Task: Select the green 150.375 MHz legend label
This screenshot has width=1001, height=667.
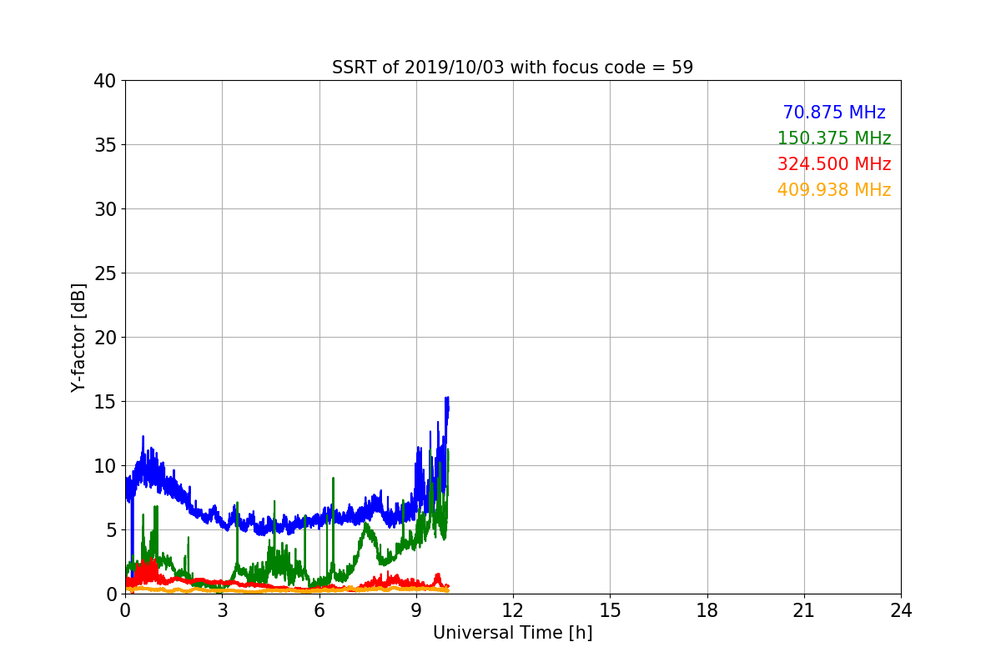Action: (834, 138)
